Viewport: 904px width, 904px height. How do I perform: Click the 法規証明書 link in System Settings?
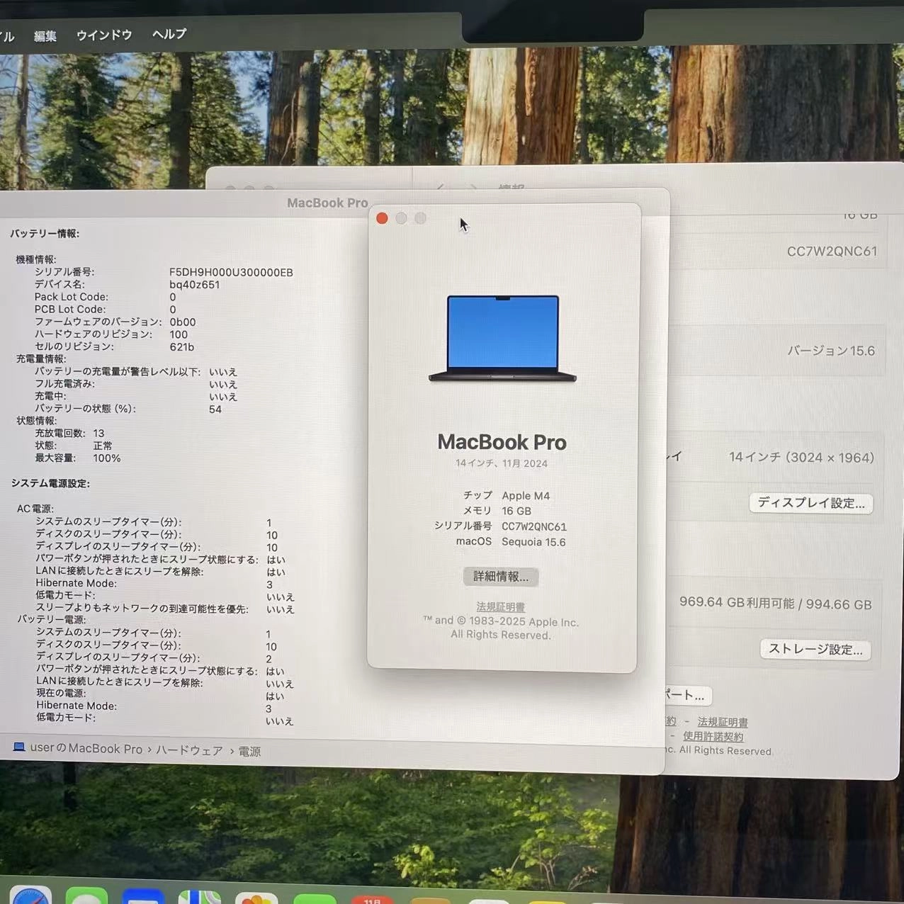pyautogui.click(x=721, y=722)
